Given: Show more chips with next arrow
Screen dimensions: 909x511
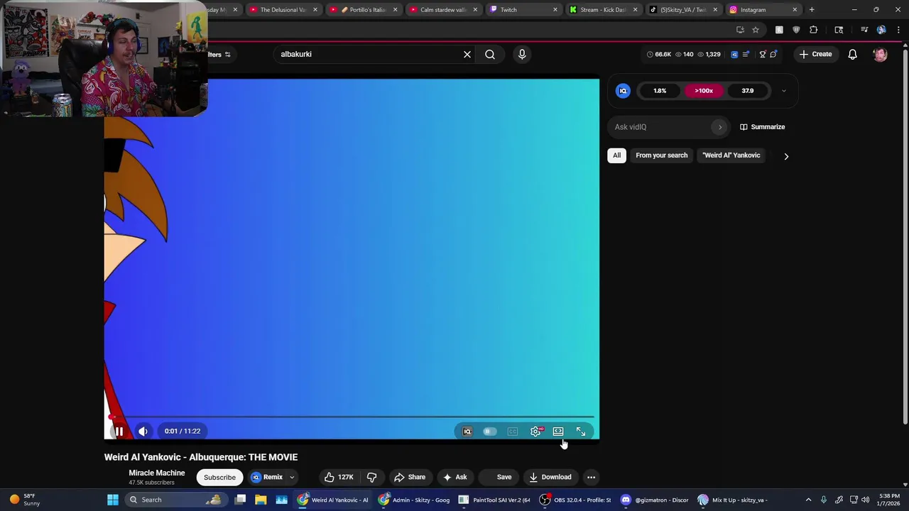Looking at the screenshot, I should (786, 156).
